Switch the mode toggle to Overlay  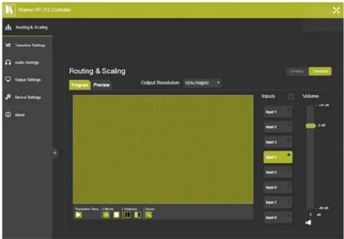pyautogui.click(x=297, y=71)
